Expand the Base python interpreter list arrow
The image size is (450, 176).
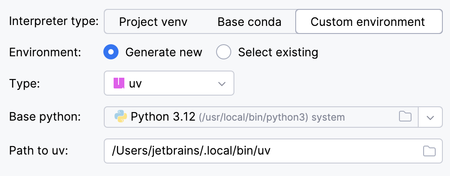[x=430, y=117]
